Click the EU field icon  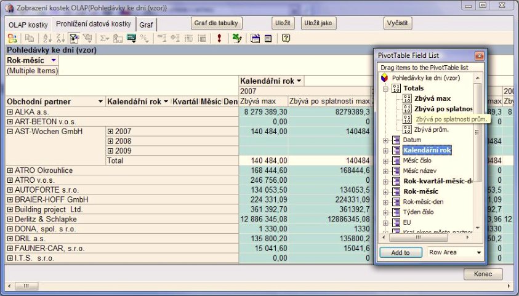[x=396, y=223]
